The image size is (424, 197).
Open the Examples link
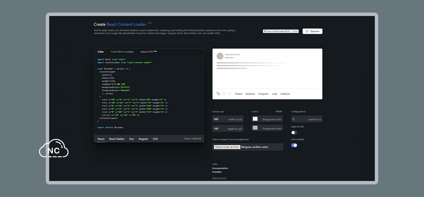click(217, 172)
